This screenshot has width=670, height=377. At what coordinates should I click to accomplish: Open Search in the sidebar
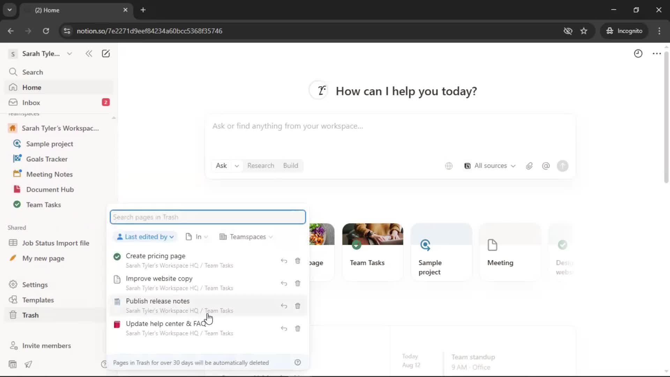(59, 72)
